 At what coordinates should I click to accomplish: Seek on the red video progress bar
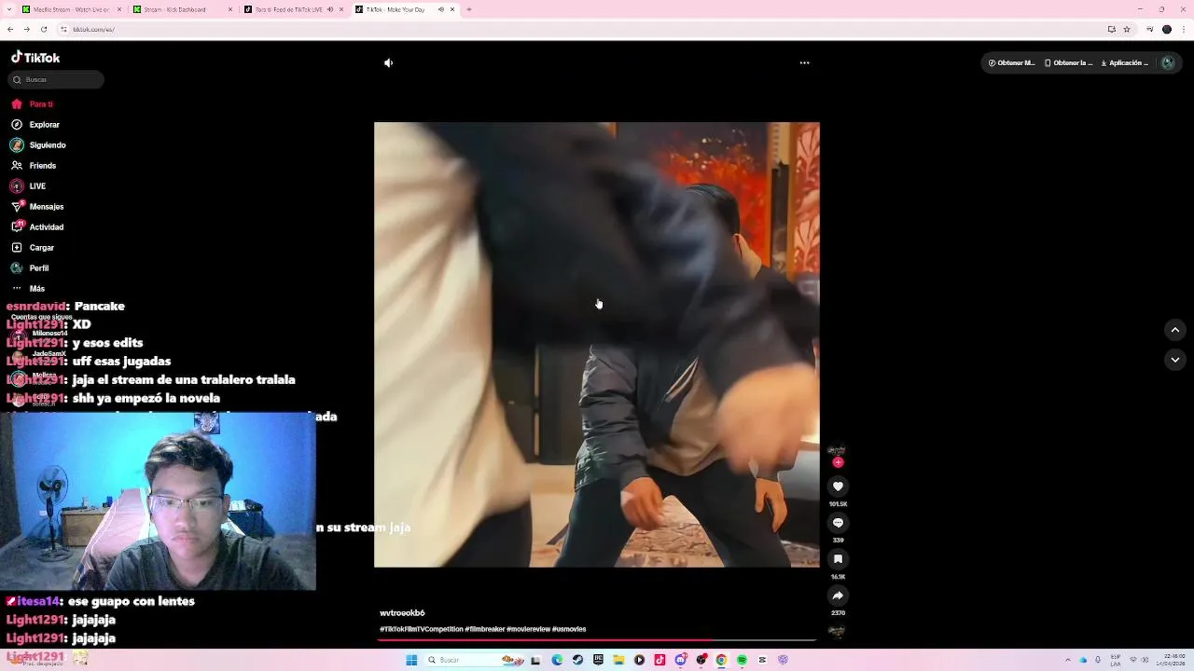coord(597,640)
